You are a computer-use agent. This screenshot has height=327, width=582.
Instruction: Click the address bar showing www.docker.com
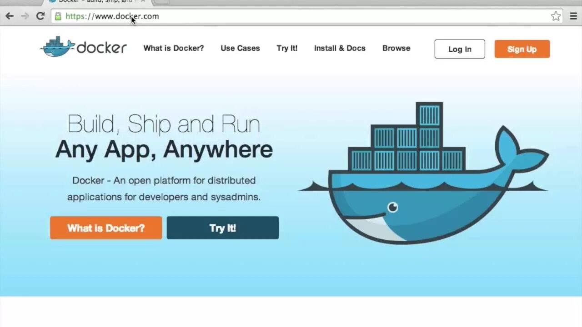(x=307, y=16)
